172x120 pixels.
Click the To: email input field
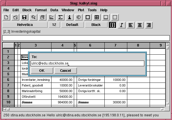tap(87, 63)
